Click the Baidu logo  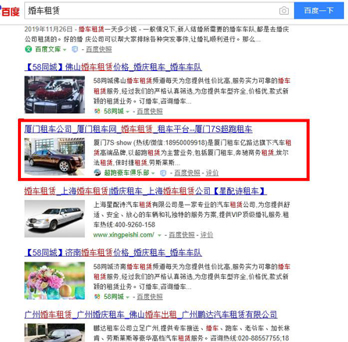(x=10, y=11)
